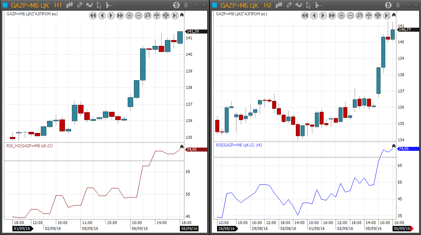Click the GAZP=МБ ЦК ticker title in H2 window
The width and height of the screenshot is (421, 235).
239,5
